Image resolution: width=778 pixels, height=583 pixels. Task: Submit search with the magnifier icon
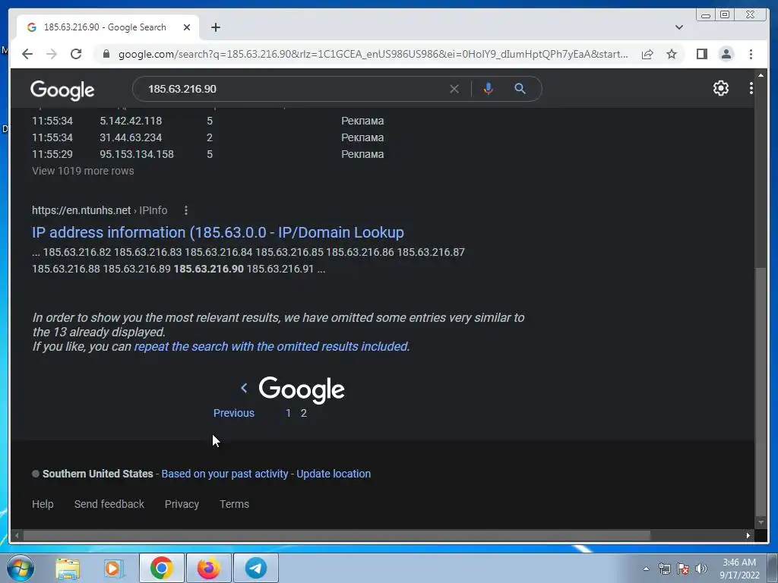tap(520, 89)
